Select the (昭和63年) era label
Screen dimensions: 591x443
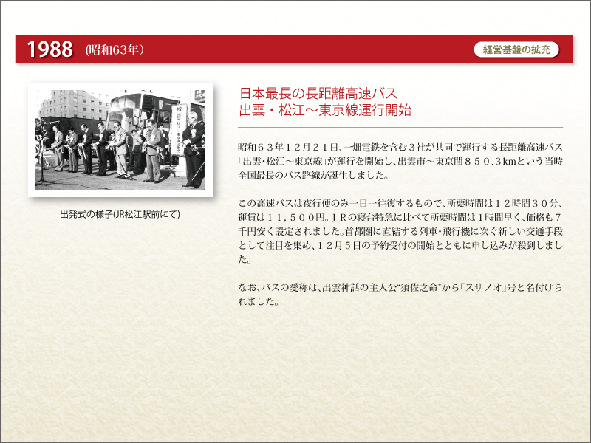coord(114,49)
